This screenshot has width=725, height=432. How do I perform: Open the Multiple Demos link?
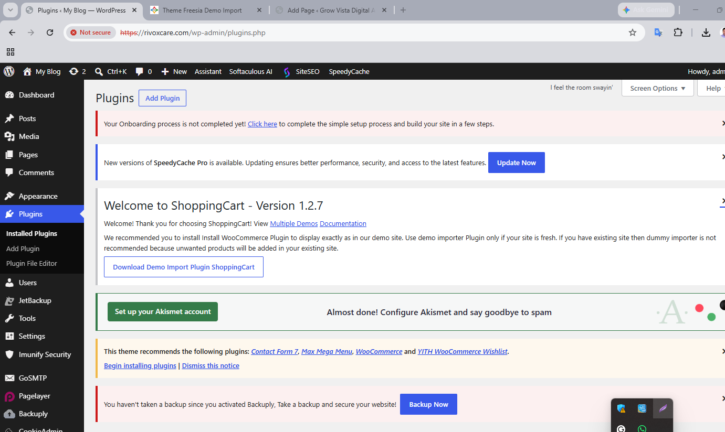(x=294, y=223)
